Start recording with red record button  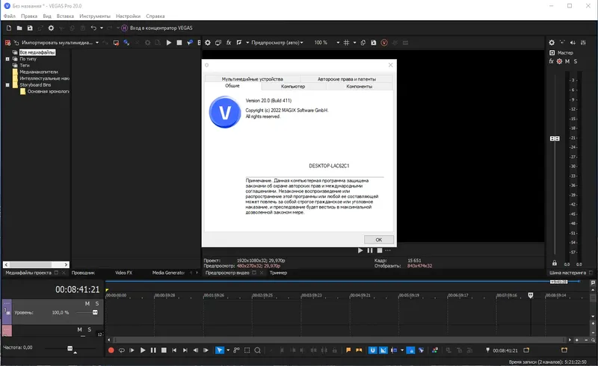(111, 350)
